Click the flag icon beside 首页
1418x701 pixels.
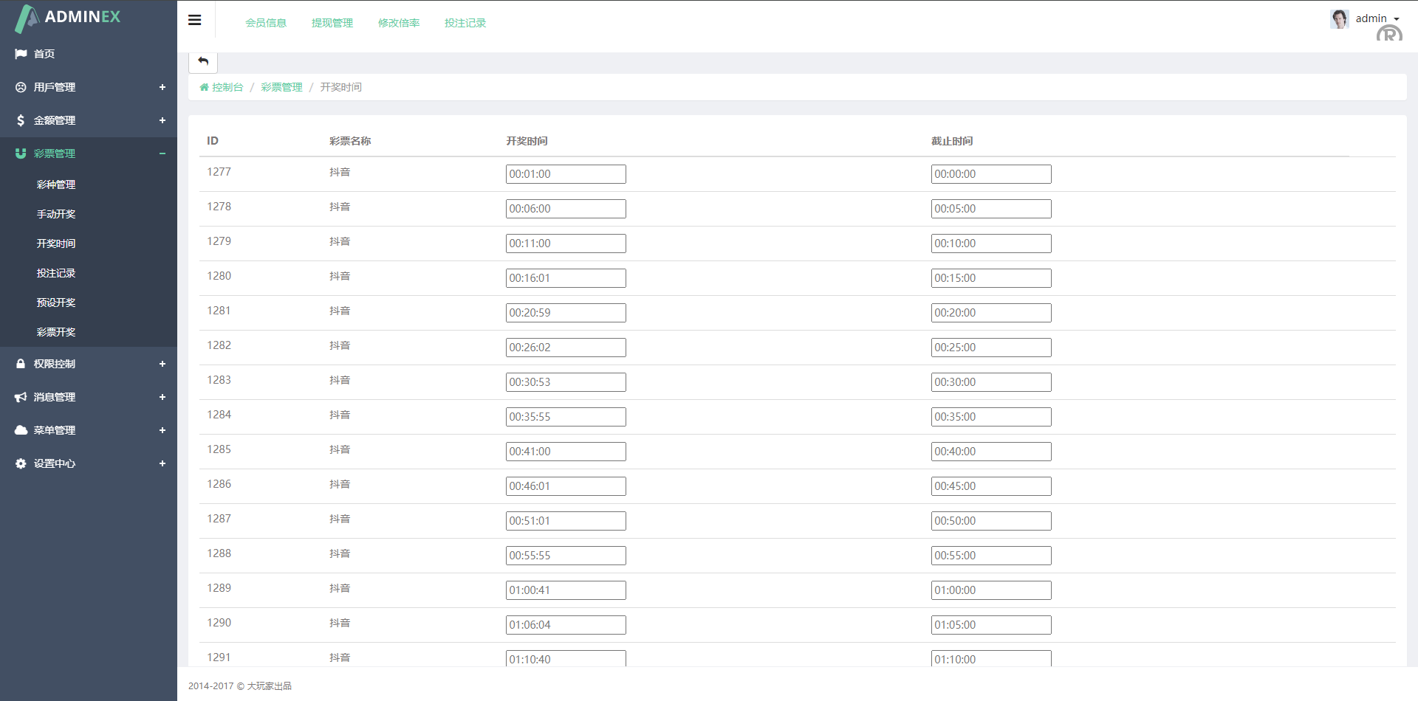coord(21,54)
